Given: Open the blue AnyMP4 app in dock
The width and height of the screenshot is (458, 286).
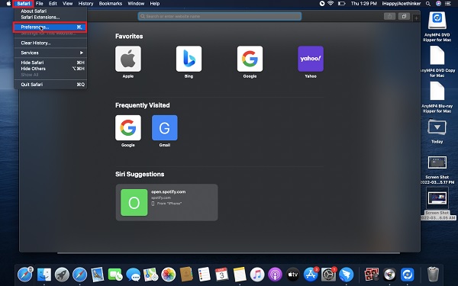Looking at the screenshot, I should 408,275.
